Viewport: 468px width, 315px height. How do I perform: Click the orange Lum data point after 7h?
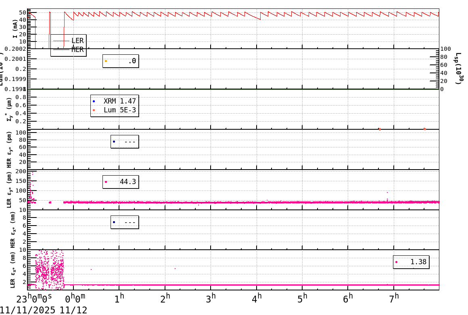425,129
